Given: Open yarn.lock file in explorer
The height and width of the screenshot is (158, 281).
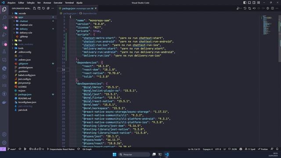Looking at the screenshot, I should click(23, 110).
